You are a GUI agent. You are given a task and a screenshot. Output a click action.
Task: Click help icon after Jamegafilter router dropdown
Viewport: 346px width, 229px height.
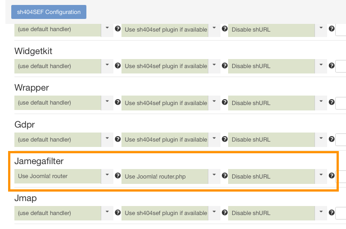[118, 176]
